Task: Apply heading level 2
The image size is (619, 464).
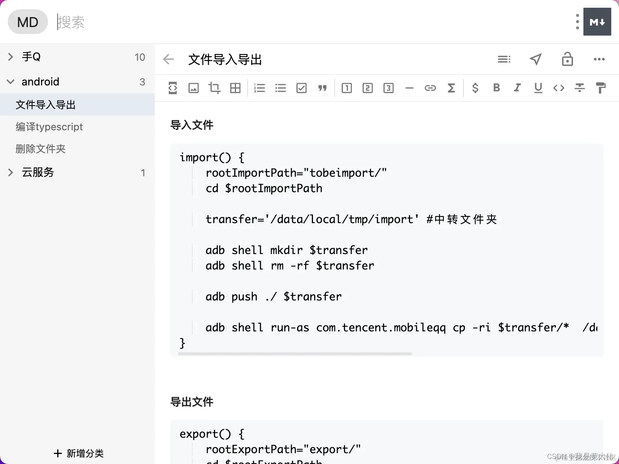Action: [368, 88]
